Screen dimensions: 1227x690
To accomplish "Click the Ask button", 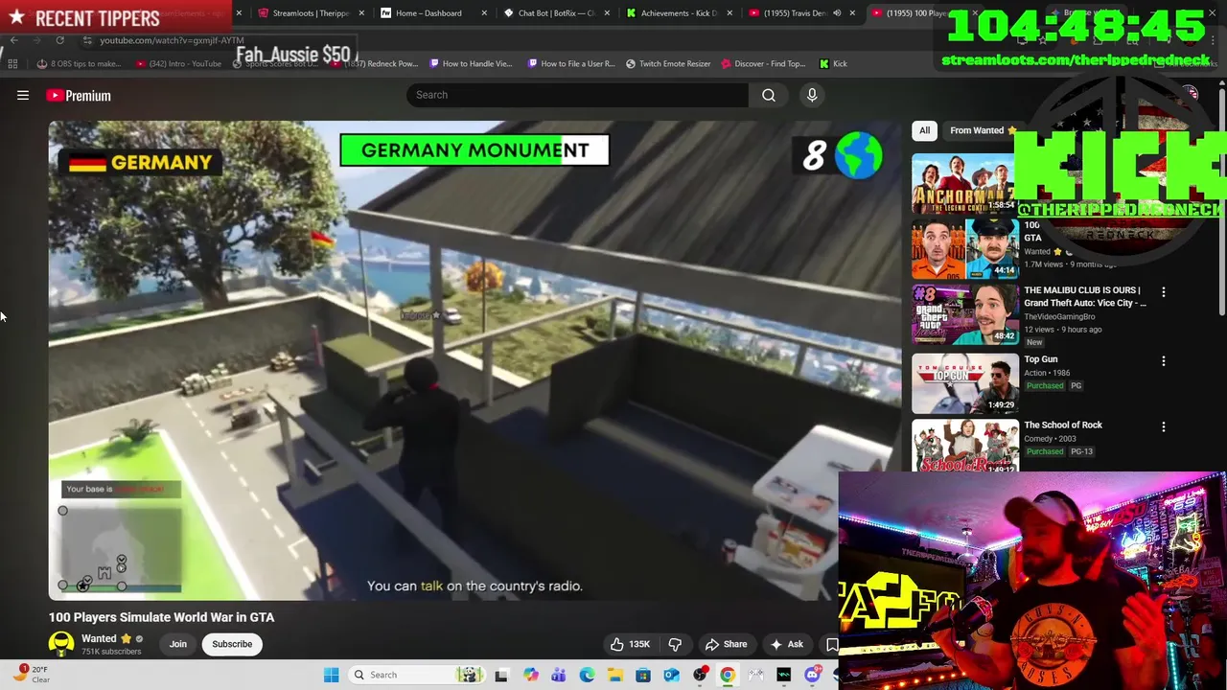I will [x=786, y=644].
